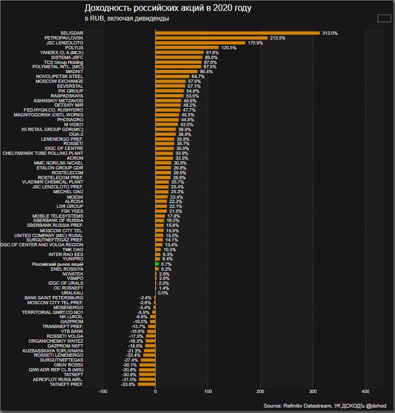The width and height of the screenshot is (395, 413).
Task: Select the DETSKIY MIR label
Action: (x=69, y=105)
